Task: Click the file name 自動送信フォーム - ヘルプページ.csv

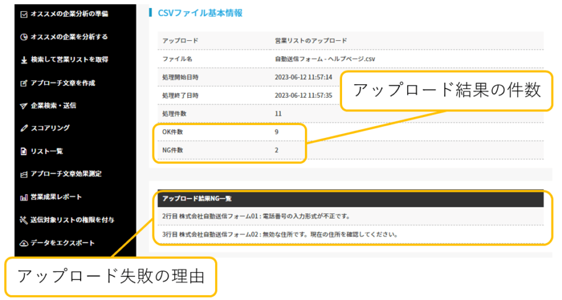Action: (325, 59)
